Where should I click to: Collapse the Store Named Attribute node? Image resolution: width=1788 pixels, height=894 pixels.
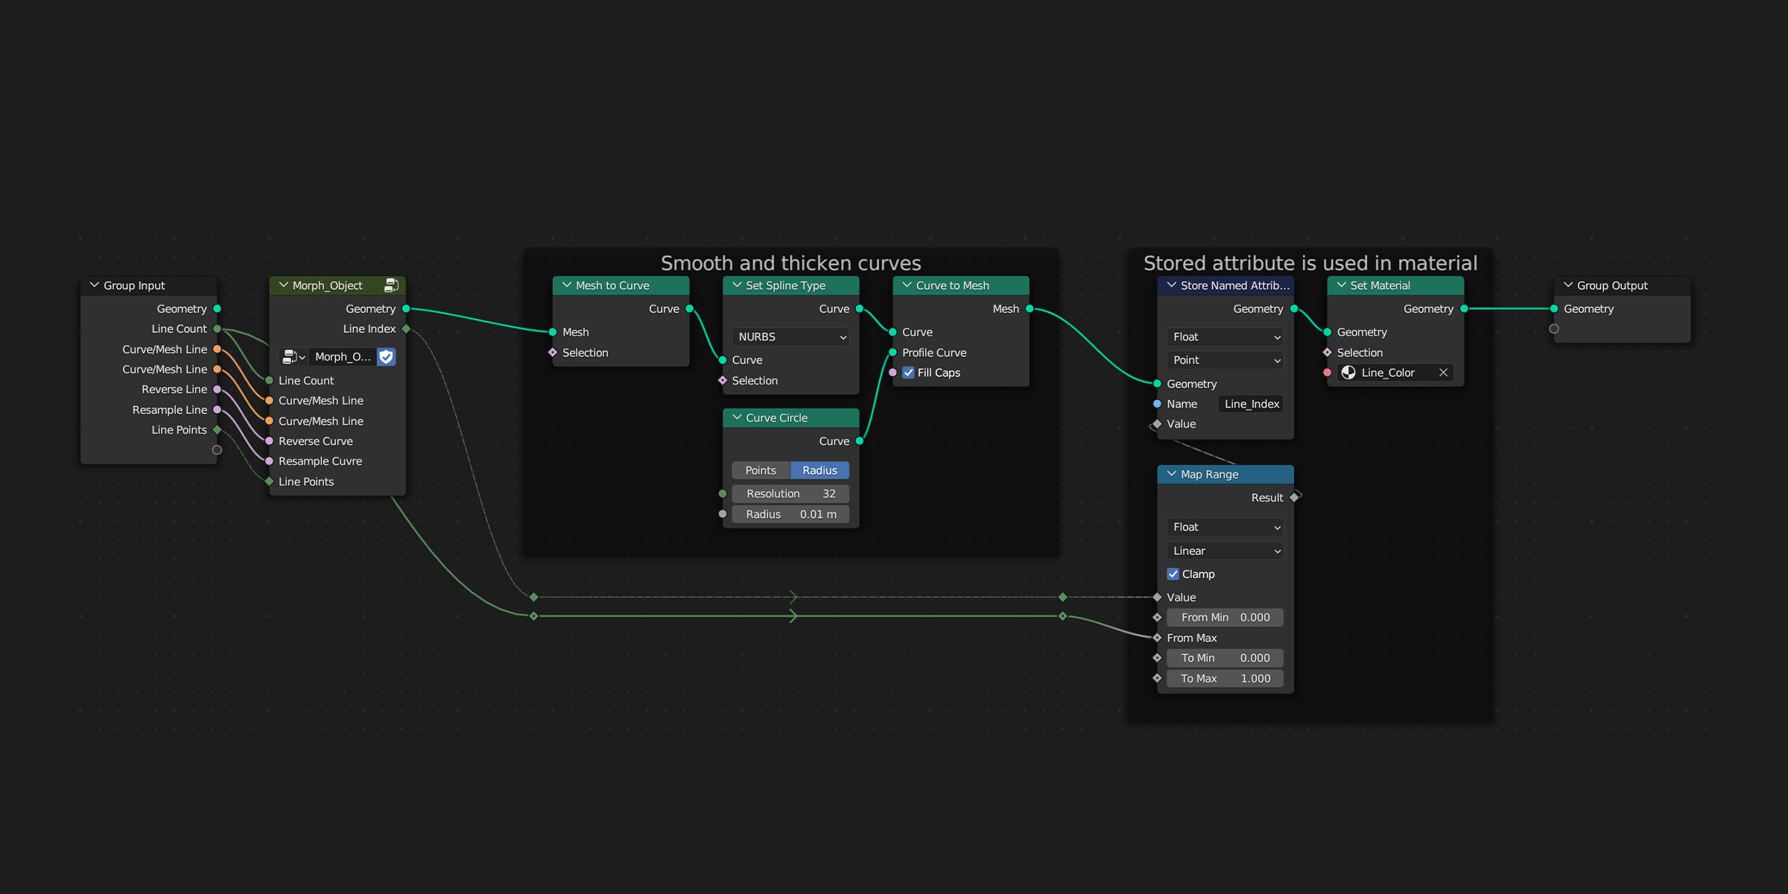pyautogui.click(x=1172, y=285)
